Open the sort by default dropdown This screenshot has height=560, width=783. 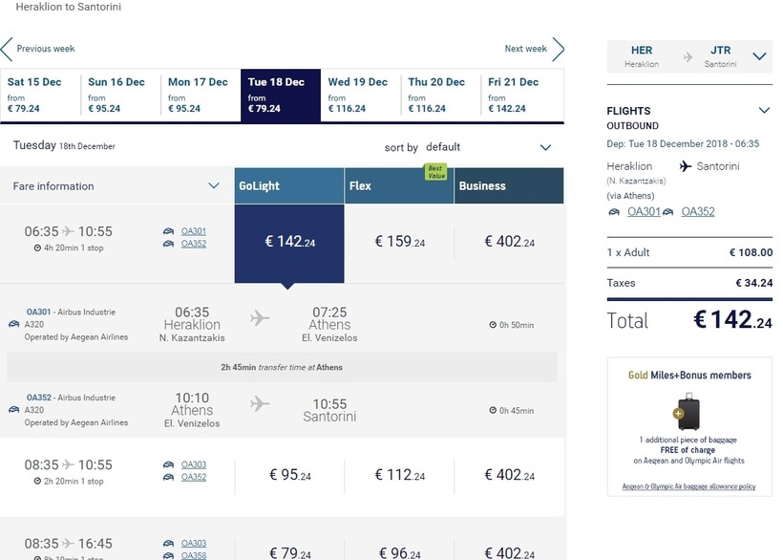[x=545, y=147]
